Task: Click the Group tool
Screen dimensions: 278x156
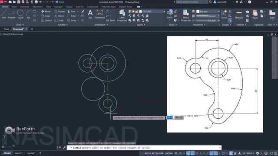Action: [224, 14]
